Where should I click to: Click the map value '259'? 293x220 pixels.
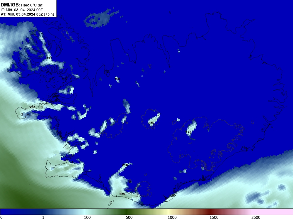(x=122, y=194)
